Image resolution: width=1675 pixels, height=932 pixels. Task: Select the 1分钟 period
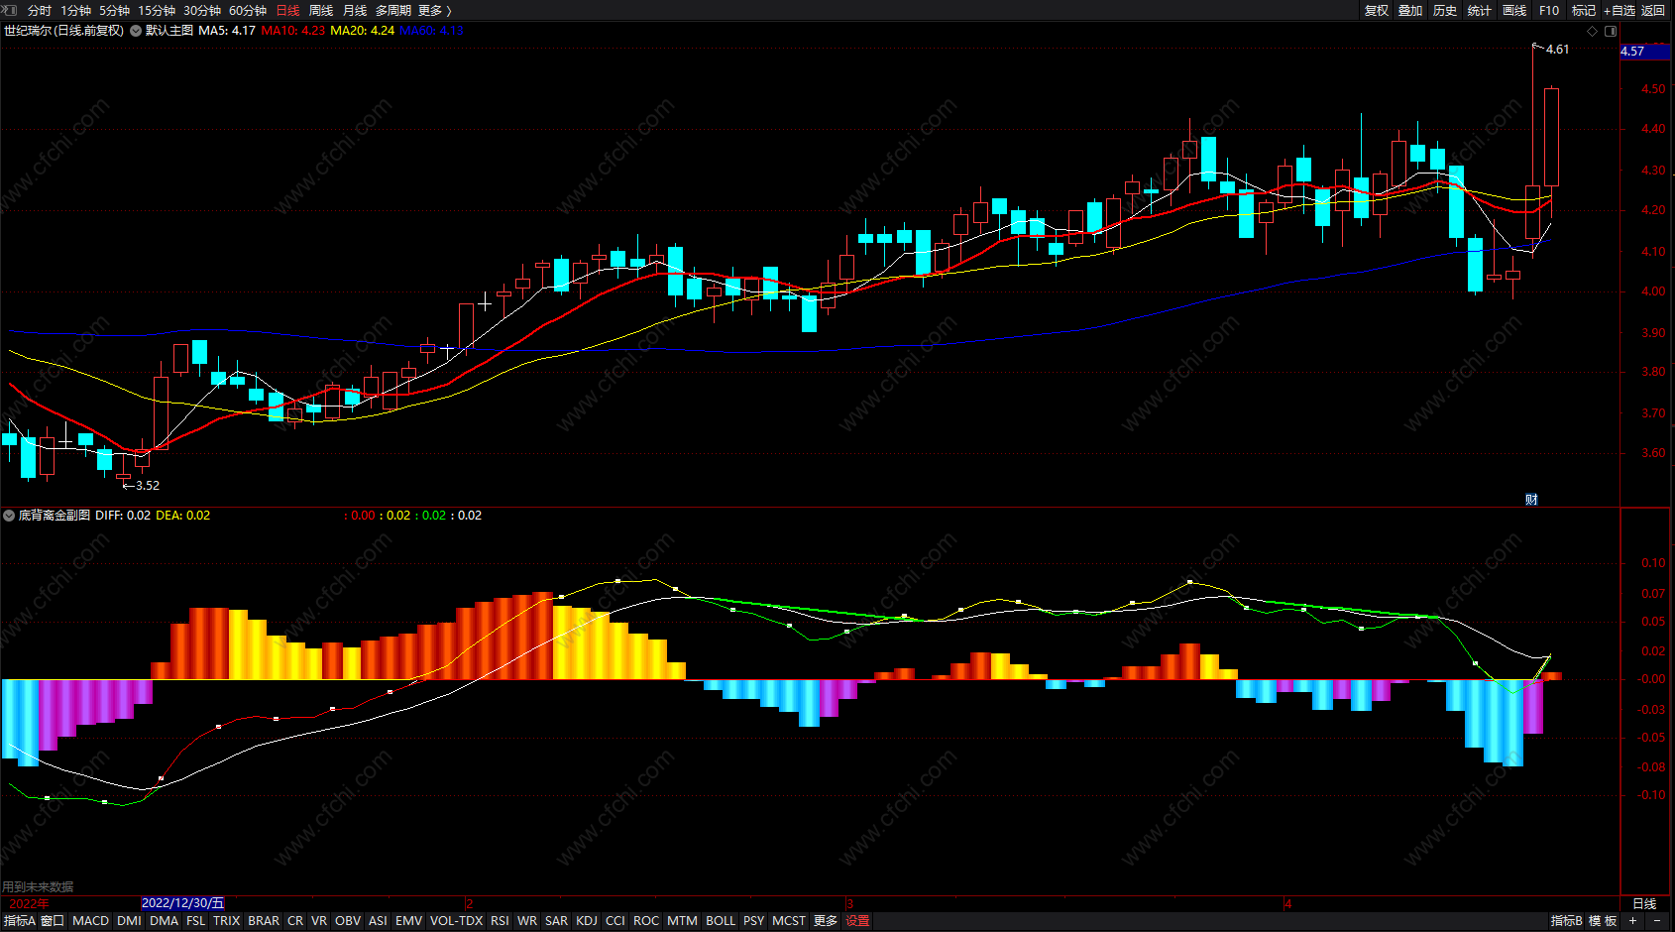click(x=75, y=11)
